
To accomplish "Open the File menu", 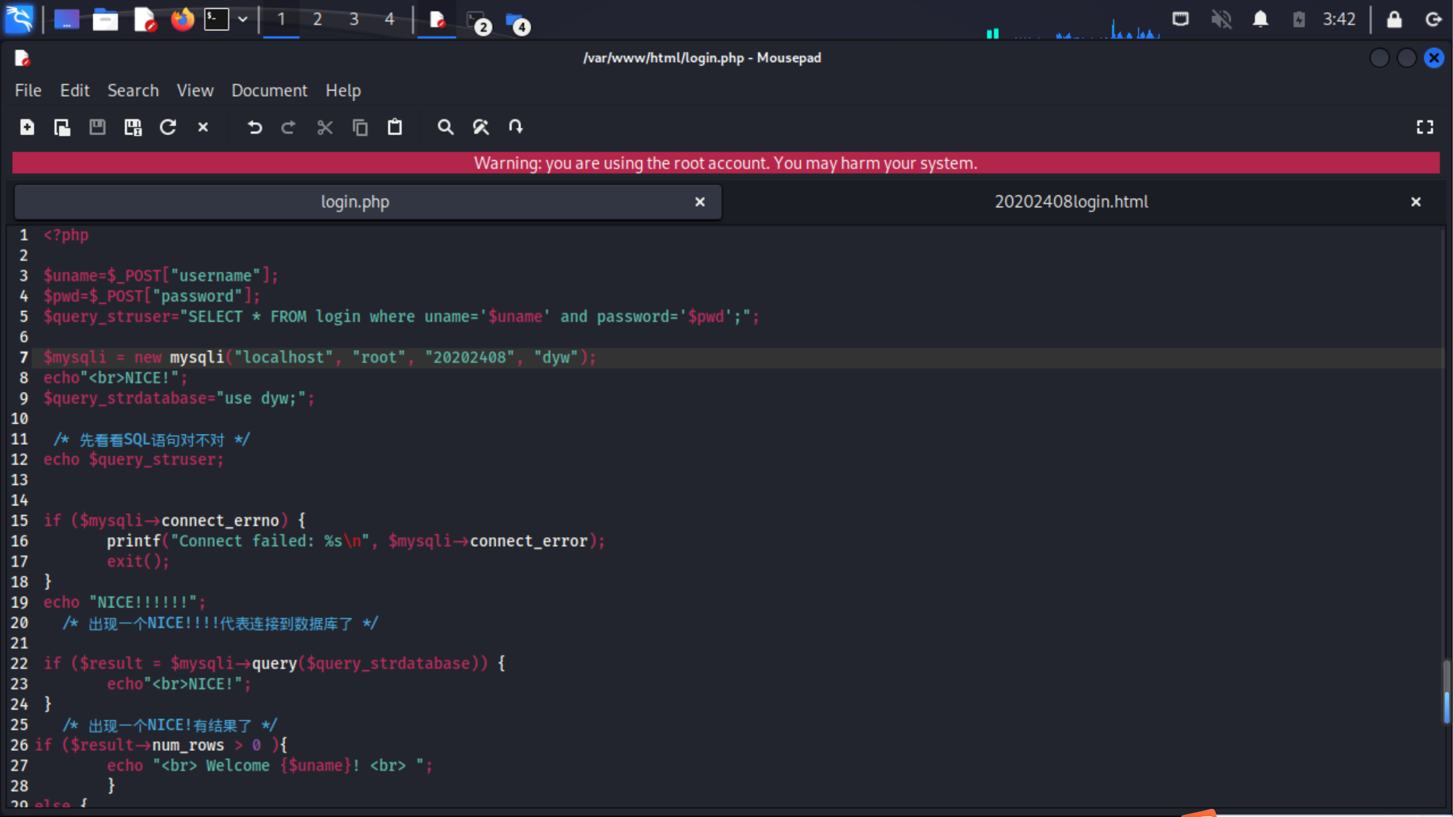I will tap(28, 91).
